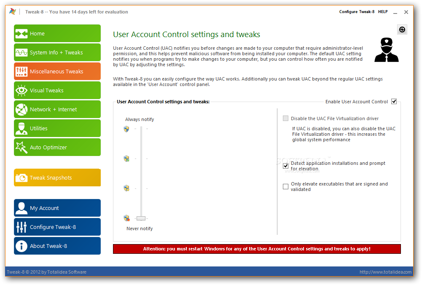This screenshot has height=285, width=422.
Task: Click the circular back arrow icon
Action: (x=402, y=30)
